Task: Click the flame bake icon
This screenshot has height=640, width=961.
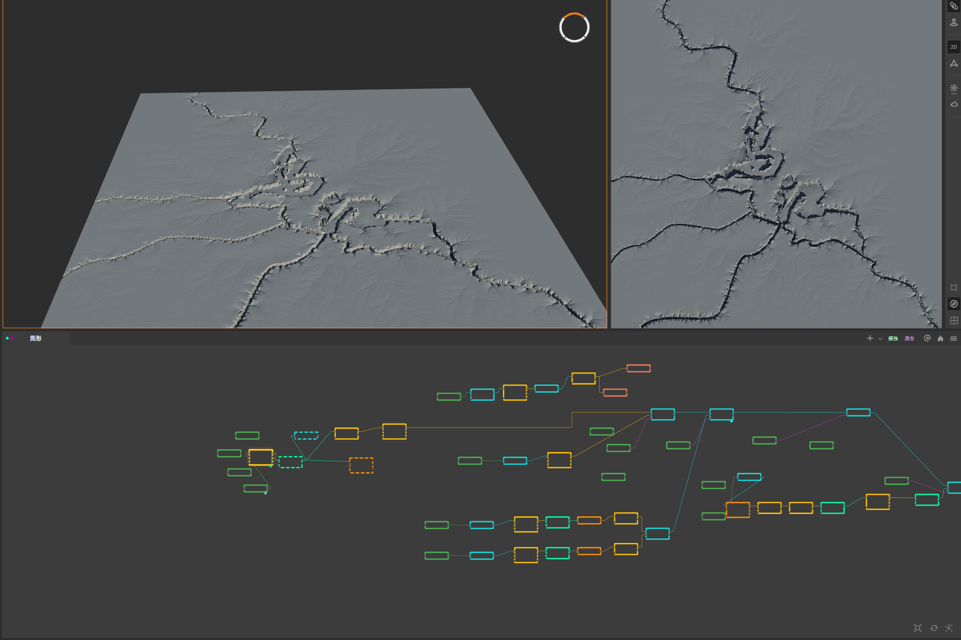Action: [940, 338]
